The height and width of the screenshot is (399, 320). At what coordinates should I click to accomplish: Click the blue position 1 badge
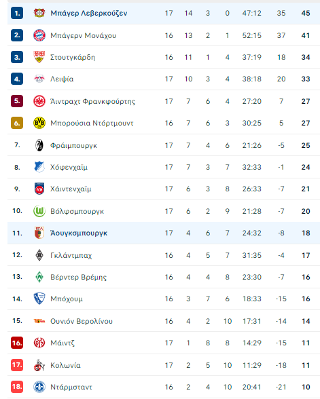(17, 13)
